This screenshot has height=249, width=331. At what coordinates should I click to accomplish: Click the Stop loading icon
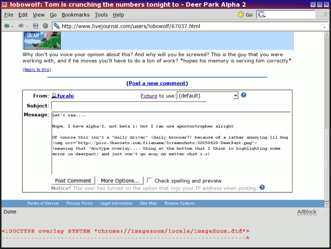45,26
